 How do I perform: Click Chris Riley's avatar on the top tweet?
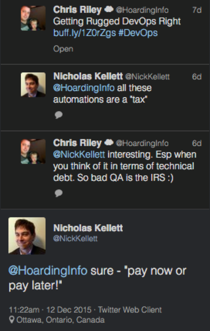[x=33, y=18]
